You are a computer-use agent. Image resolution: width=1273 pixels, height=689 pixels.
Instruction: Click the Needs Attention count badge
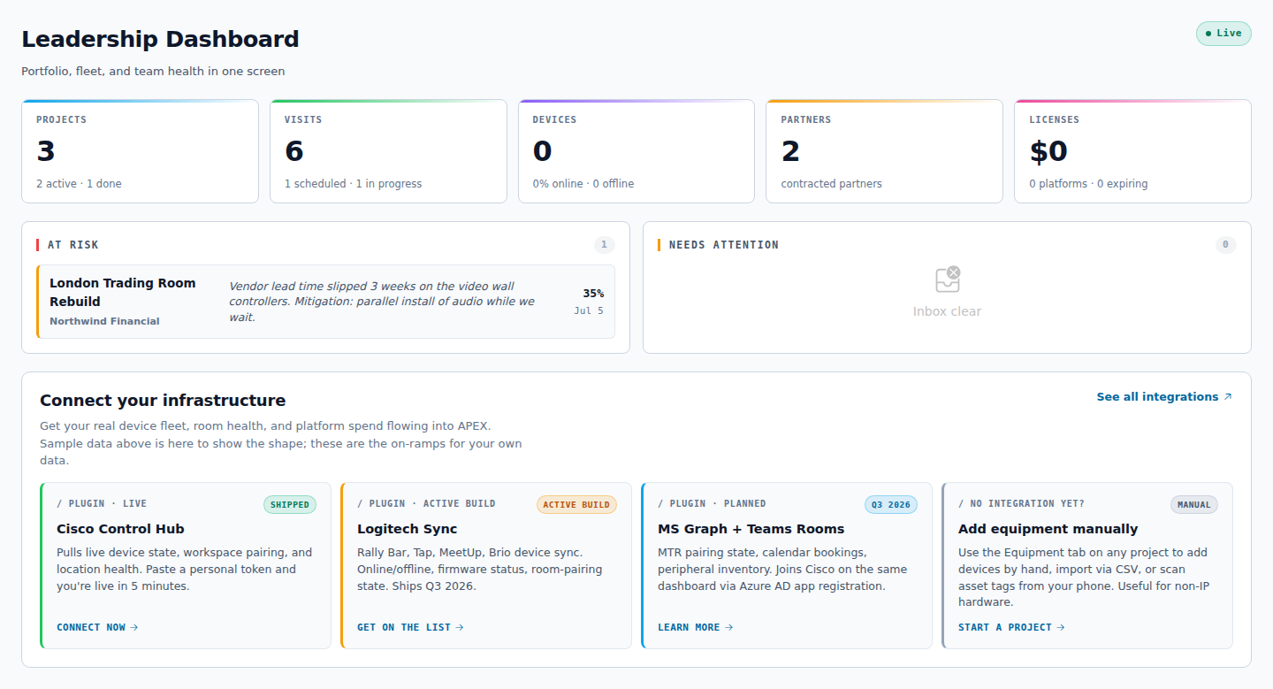1225,245
